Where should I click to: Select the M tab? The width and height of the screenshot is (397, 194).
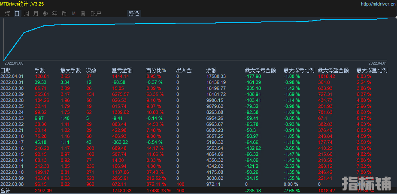coord(74,14)
